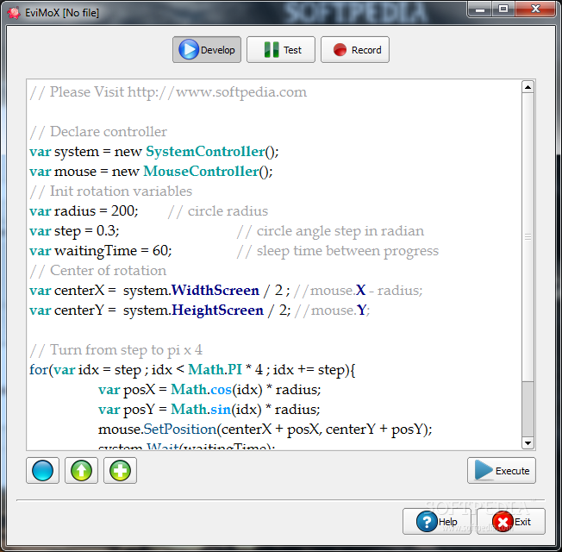Screen dimensions: 562x552
Task: Click 'Math.PI' in the for loop
Action: [x=215, y=369]
